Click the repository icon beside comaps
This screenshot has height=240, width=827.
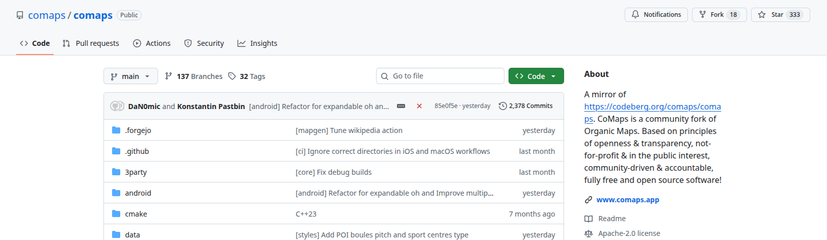pos(20,15)
